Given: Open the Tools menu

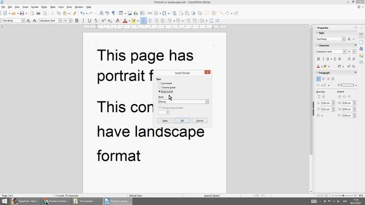Looking at the screenshot, I should click(x=69, y=7).
